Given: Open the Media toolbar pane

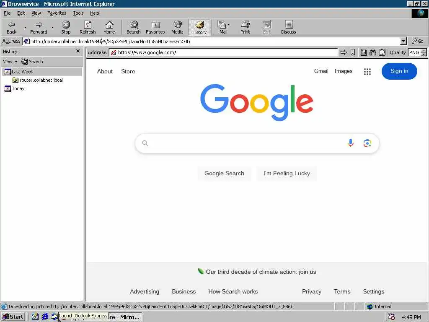Looking at the screenshot, I should tap(177, 27).
